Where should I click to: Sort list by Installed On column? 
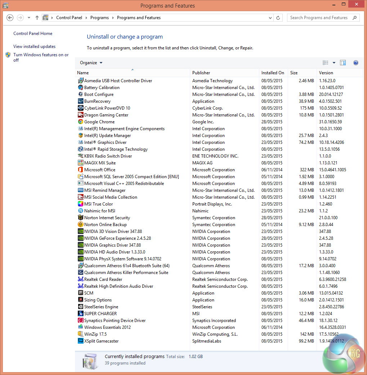(272, 73)
